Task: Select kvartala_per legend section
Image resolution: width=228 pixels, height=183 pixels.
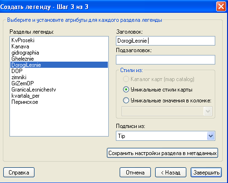Action: tap(59, 96)
